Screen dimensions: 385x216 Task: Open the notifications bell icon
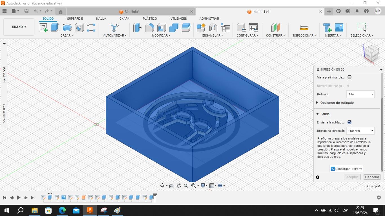coord(357,11)
